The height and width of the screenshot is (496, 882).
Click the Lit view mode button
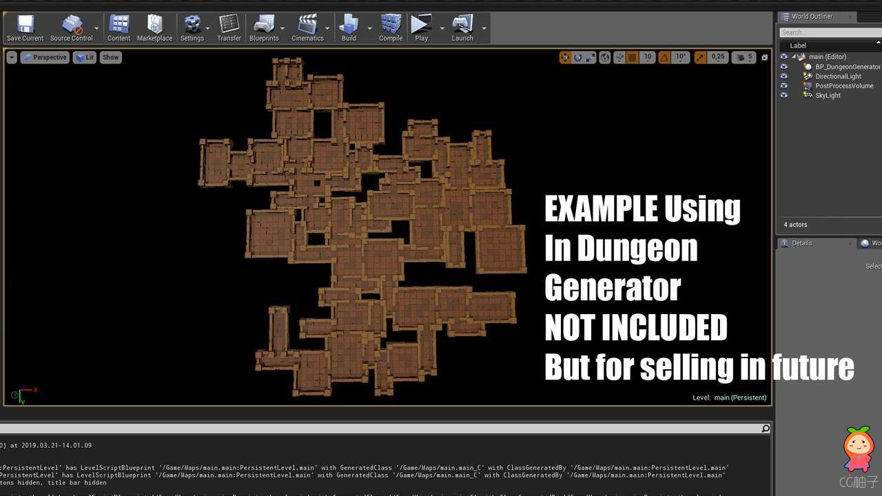point(85,57)
